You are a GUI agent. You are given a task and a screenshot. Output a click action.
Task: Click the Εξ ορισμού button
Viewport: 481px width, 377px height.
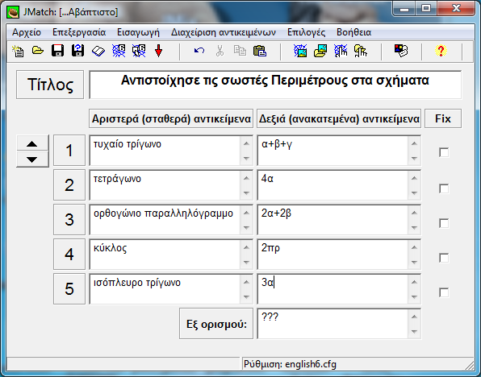[216, 324]
